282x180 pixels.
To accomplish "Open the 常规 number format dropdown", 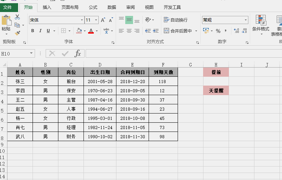I will 246,20.
